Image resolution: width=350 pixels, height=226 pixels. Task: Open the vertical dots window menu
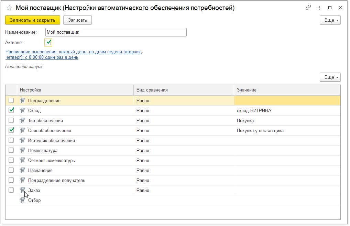click(320, 8)
